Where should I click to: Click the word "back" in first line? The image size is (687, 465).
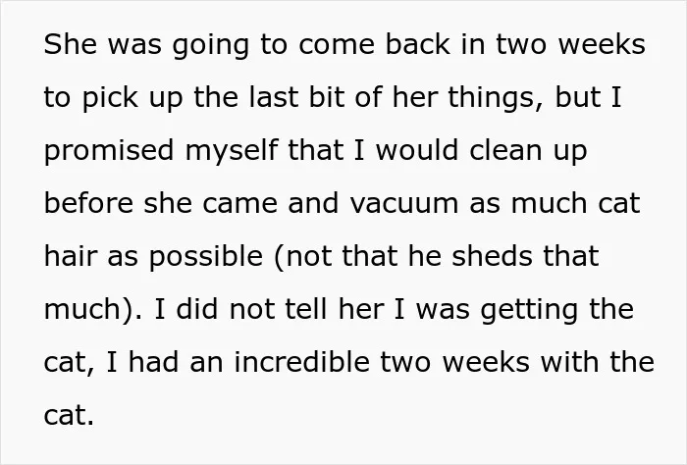point(417,44)
